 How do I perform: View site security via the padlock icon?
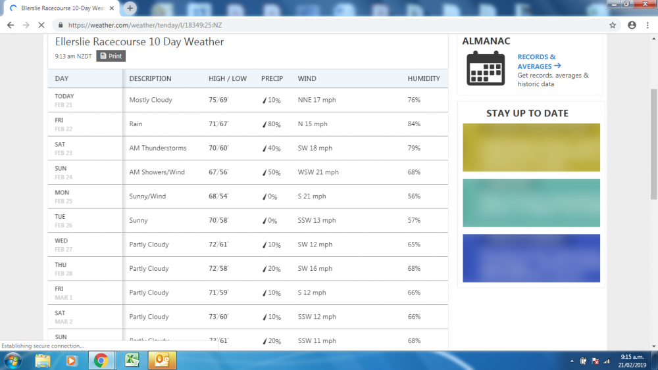click(61, 25)
